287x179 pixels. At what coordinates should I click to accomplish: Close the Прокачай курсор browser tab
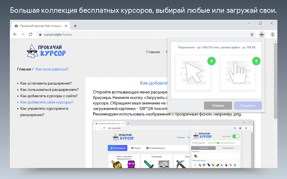click(66, 26)
